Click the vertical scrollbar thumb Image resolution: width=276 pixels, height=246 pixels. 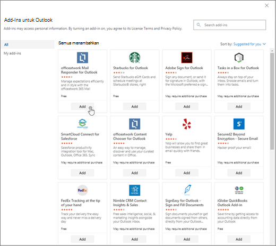(x=272, y=102)
